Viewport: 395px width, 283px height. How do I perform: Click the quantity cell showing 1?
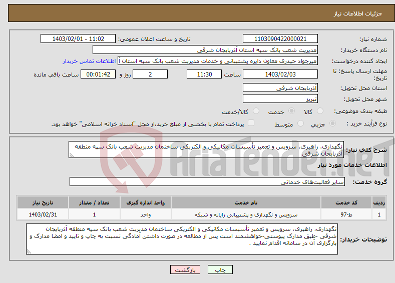(x=94, y=214)
